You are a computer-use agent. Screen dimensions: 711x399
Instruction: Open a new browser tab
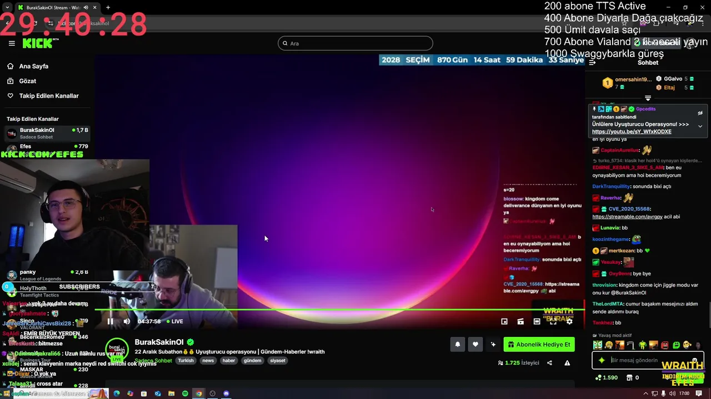108,7
